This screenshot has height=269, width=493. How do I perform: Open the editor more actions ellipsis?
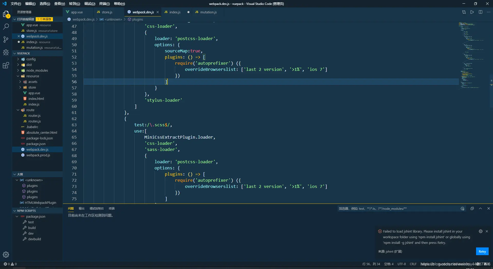[x=489, y=12]
